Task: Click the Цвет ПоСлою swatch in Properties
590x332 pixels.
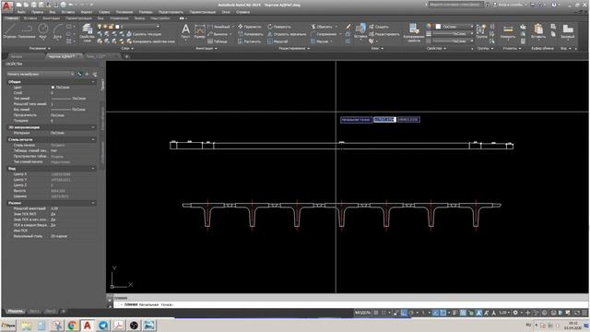Action: click(53, 88)
